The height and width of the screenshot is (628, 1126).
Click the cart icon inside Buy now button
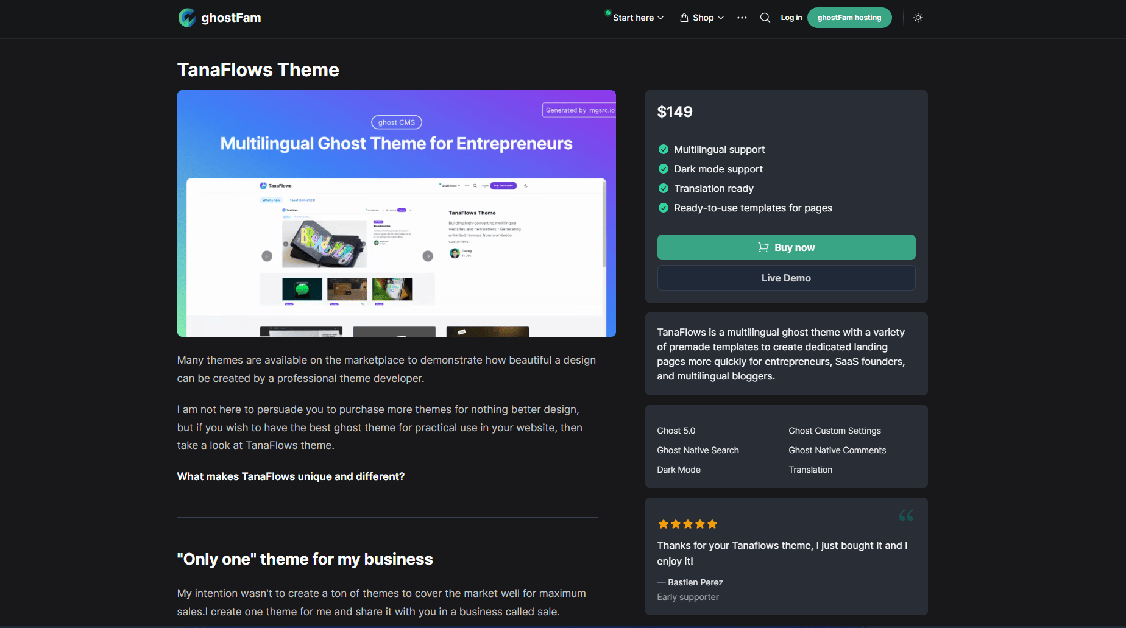pyautogui.click(x=763, y=247)
